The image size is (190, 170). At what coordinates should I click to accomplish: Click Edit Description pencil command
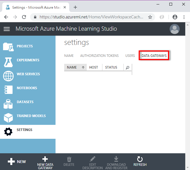(93, 163)
